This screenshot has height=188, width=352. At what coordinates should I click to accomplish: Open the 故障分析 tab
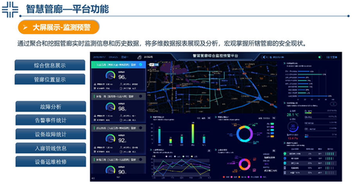[50, 107]
